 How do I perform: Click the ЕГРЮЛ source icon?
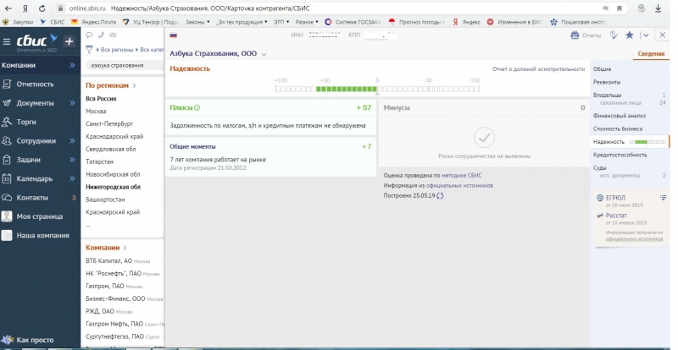click(600, 198)
